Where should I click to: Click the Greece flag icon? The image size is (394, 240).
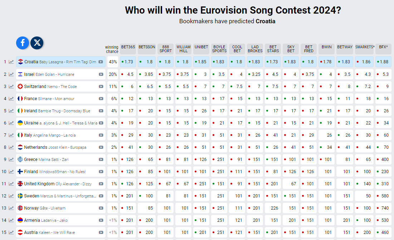click(20, 160)
